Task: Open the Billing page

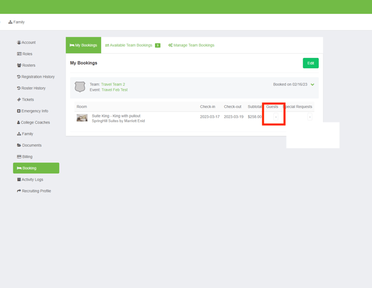Action: [x=25, y=157]
